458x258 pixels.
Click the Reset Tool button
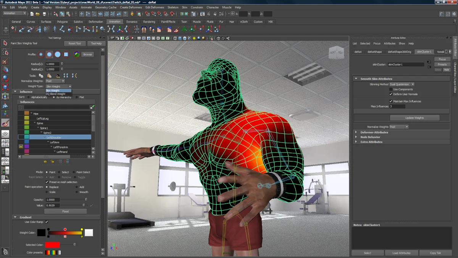click(75, 44)
